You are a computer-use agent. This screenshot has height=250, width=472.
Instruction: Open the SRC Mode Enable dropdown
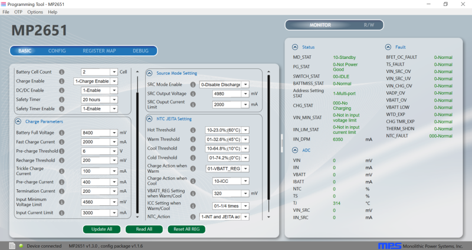245,84
